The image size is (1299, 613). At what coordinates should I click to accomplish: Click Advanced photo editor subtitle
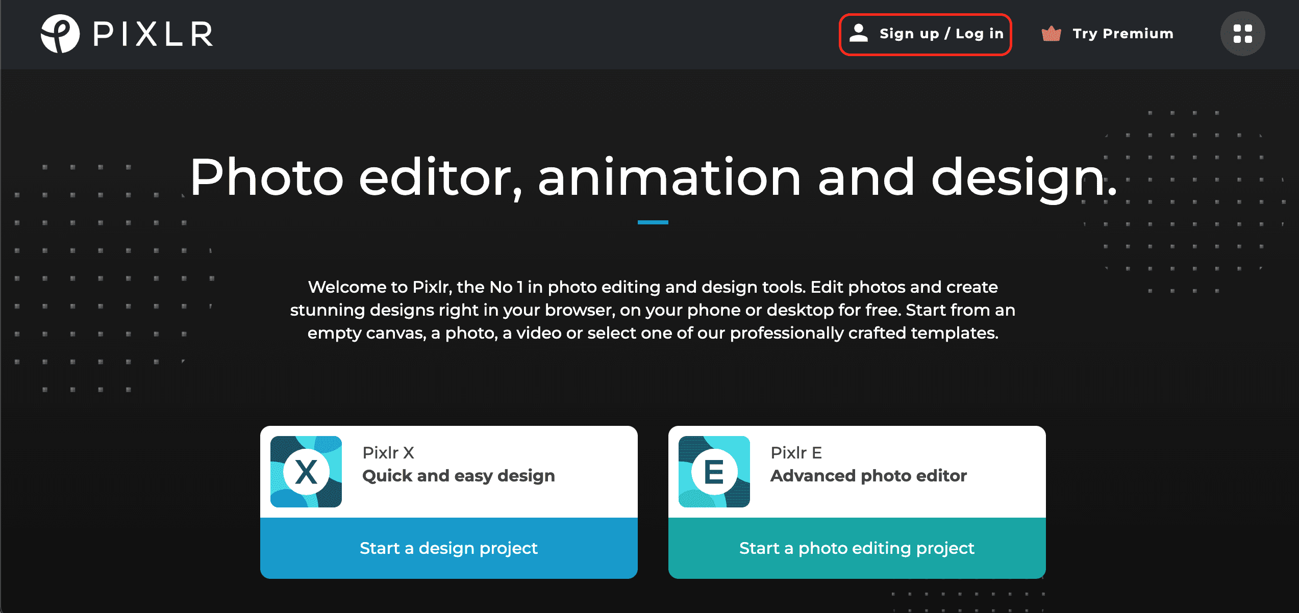868,475
